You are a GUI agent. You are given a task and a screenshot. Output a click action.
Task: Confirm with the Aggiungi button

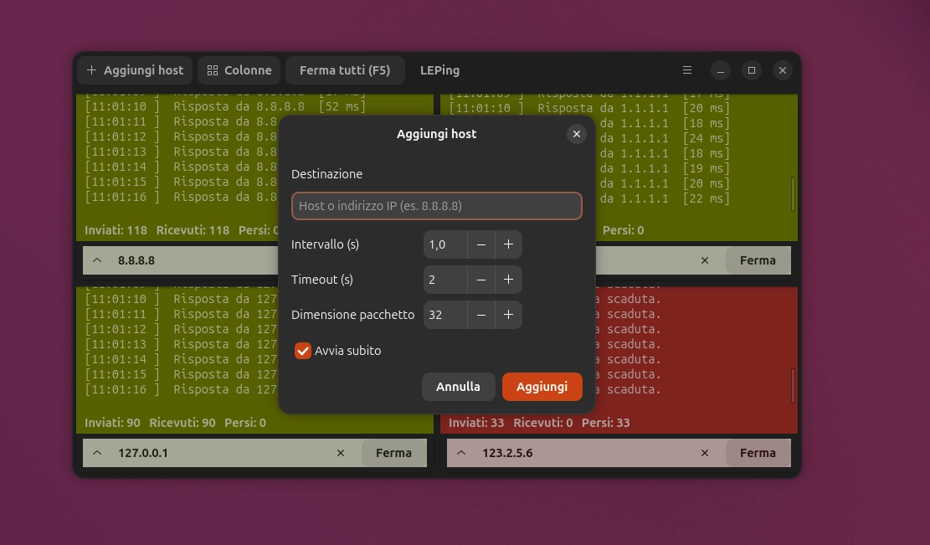click(x=542, y=387)
